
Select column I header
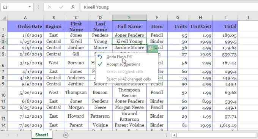pos(225,17)
